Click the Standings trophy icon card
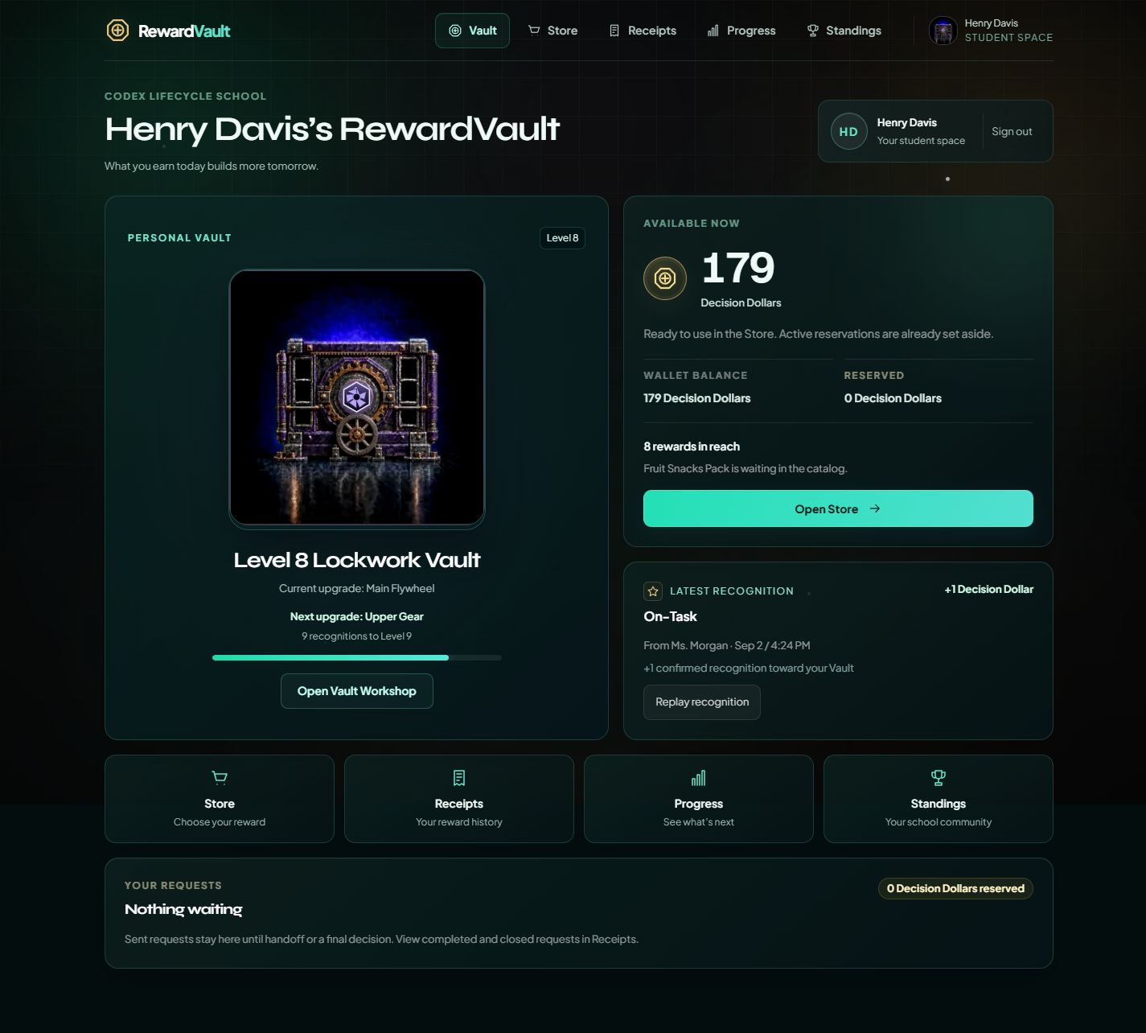This screenshot has width=1146, height=1033. (939, 777)
